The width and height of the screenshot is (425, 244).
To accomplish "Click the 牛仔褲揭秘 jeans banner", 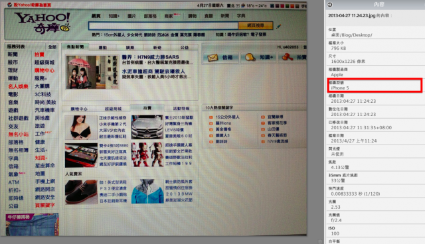I will (32, 224).
